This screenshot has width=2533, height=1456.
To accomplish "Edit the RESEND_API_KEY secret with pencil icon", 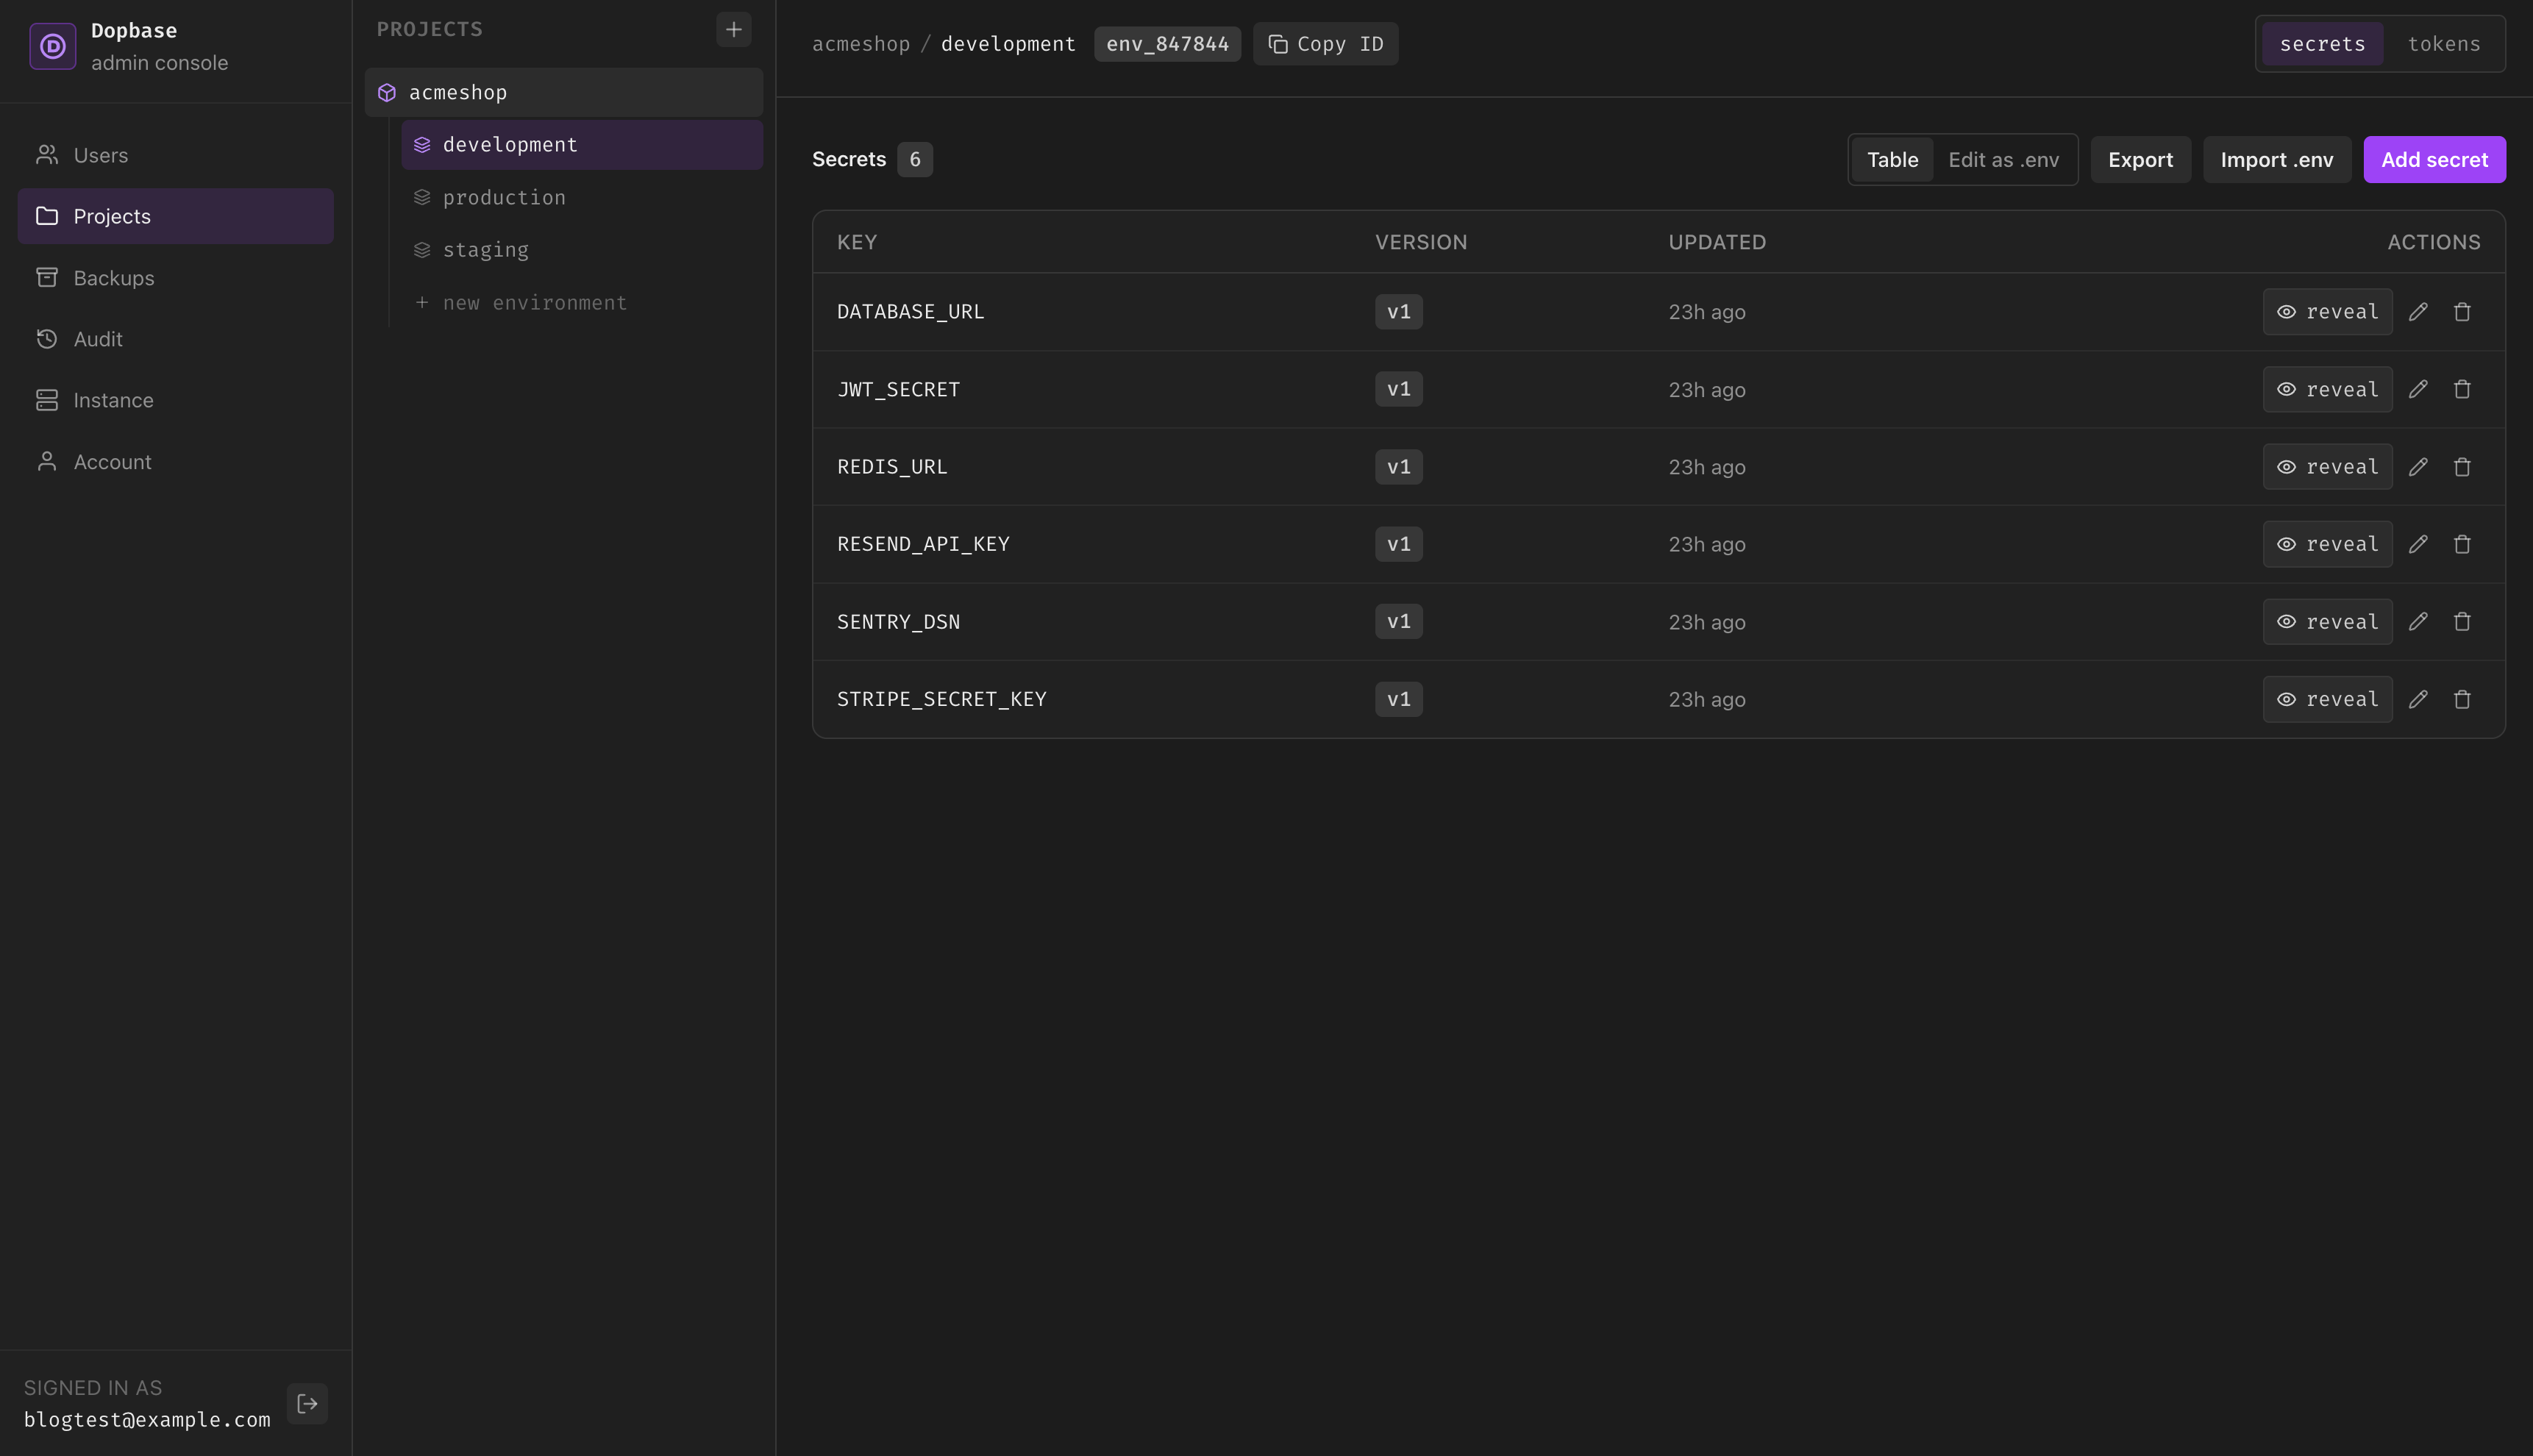I will point(2418,544).
